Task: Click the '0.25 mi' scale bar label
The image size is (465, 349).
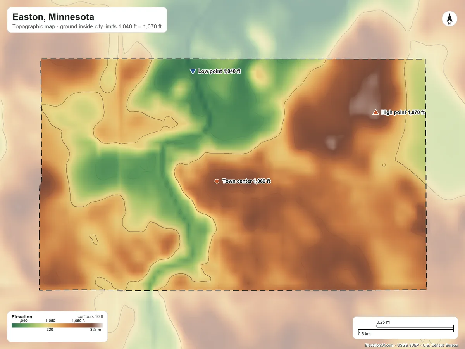Action: 383,322
